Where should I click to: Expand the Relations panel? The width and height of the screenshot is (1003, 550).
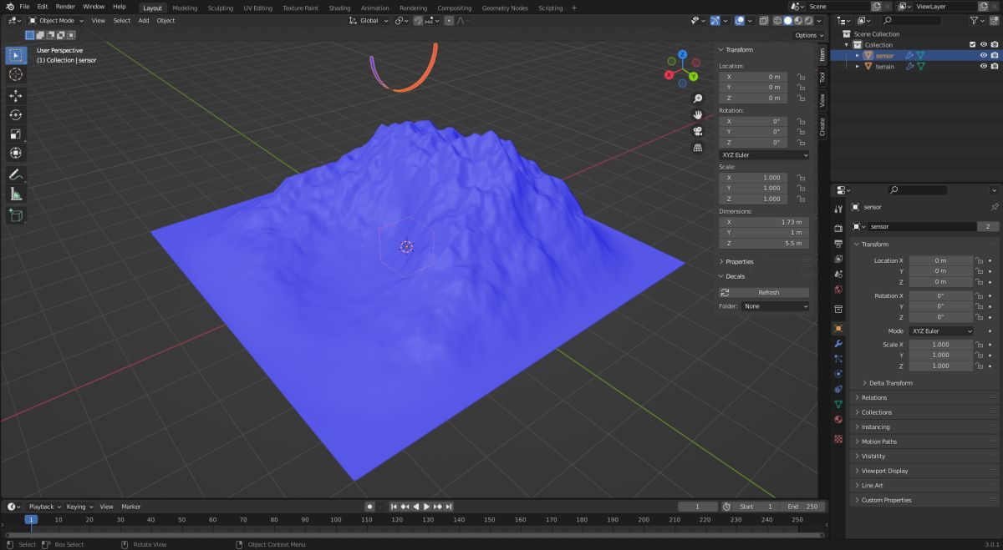pos(924,397)
